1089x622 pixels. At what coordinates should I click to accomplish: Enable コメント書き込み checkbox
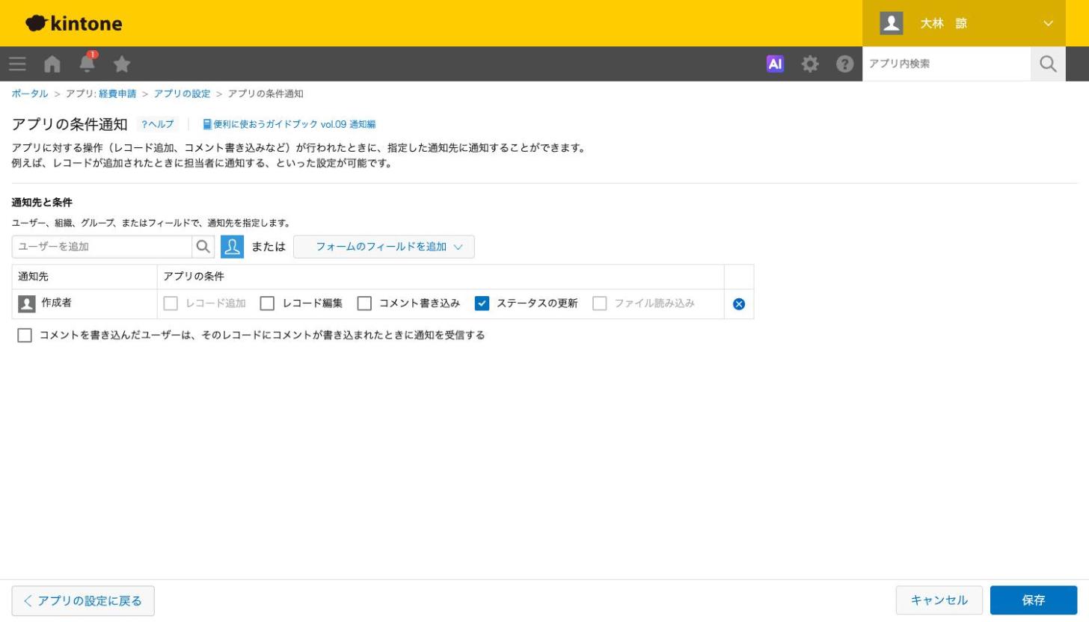click(x=364, y=304)
